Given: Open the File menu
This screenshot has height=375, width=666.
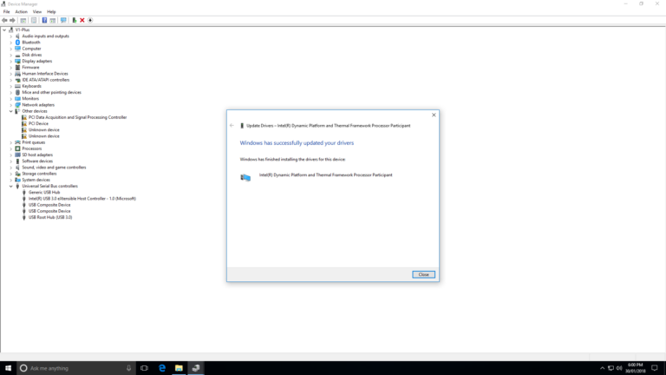Looking at the screenshot, I should (x=6, y=12).
